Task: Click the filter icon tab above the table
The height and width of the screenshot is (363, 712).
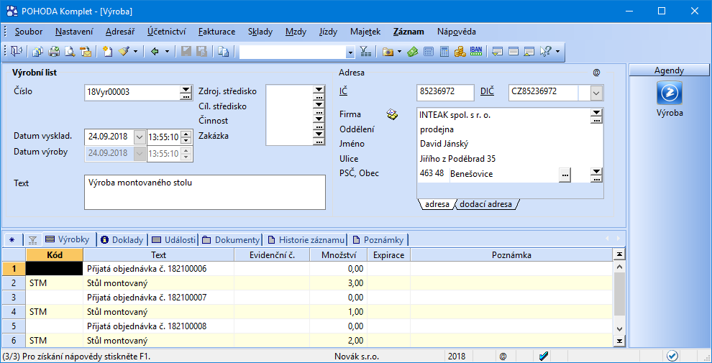Action: [32, 239]
